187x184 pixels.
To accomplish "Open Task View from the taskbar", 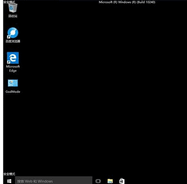I will (98, 181).
